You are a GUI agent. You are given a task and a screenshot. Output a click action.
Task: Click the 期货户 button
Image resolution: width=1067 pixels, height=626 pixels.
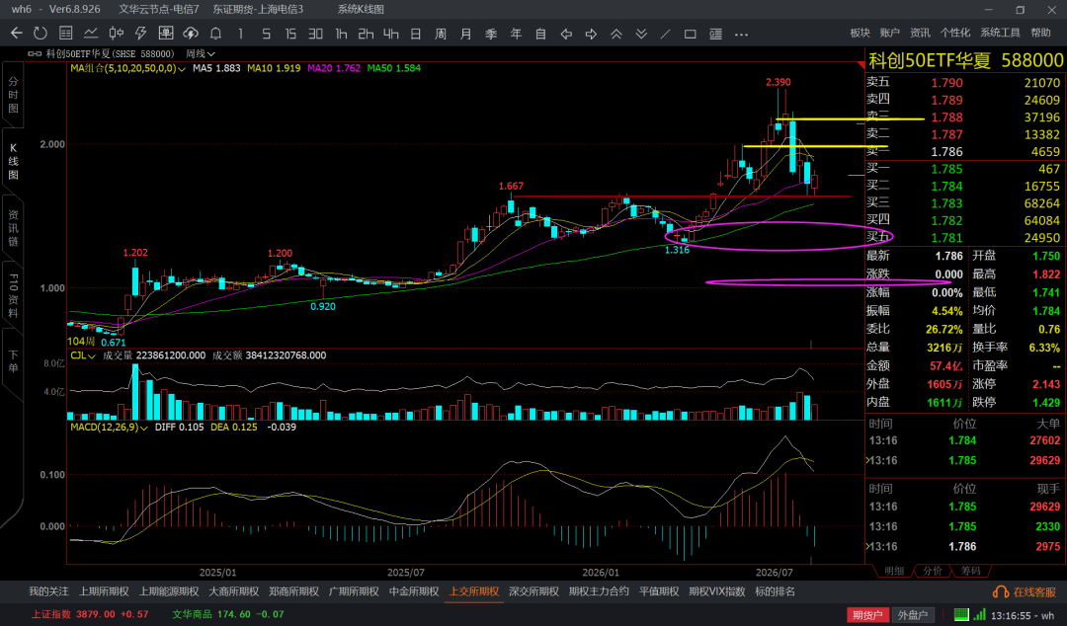(x=867, y=614)
